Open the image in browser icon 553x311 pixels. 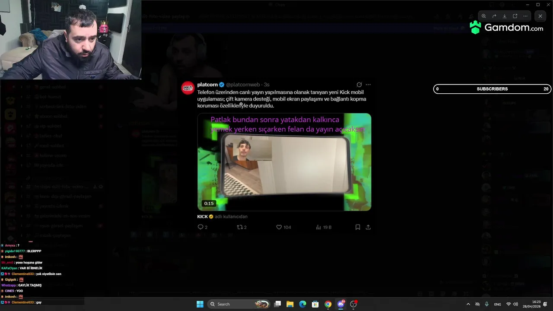(x=515, y=16)
